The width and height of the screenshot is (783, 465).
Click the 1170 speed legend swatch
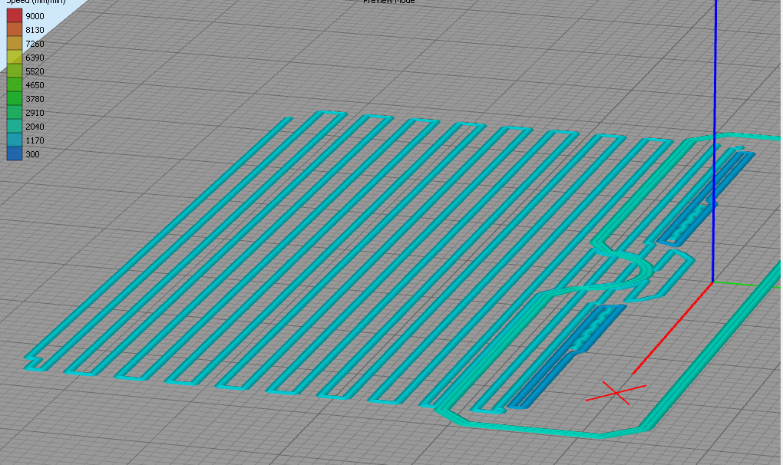[15, 140]
